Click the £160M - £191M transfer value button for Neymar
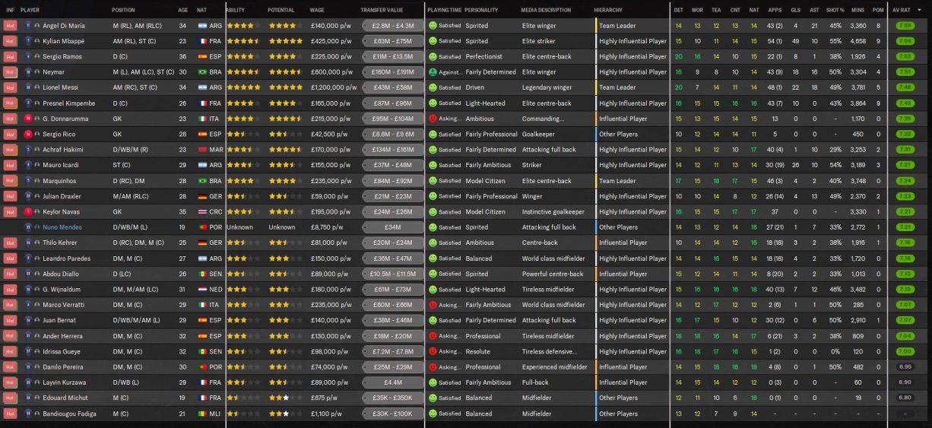Image resolution: width=932 pixels, height=428 pixels. coord(392,72)
